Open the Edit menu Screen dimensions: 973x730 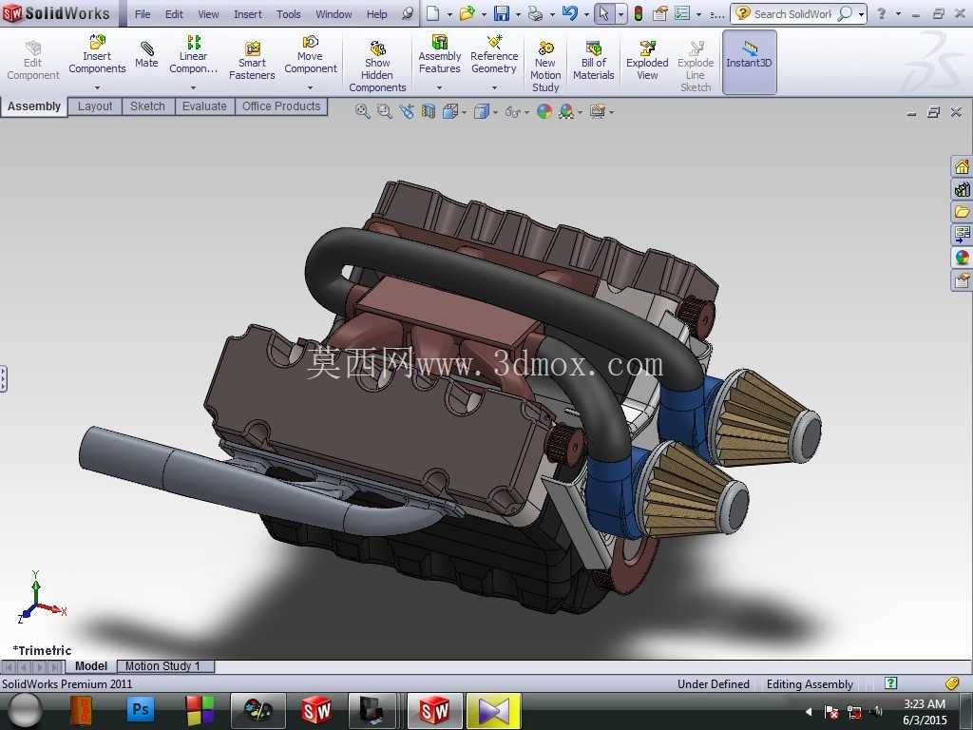[174, 13]
